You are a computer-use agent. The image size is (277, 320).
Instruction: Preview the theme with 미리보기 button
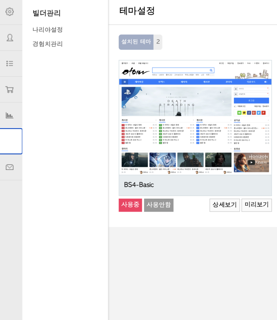point(256,205)
